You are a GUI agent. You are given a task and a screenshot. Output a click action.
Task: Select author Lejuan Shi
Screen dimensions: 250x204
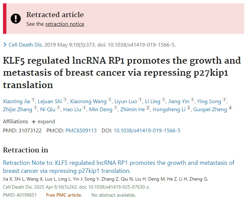click(x=50, y=101)
